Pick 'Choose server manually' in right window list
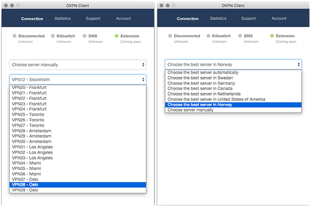Viewport: 310px width, 207px height. [x=234, y=110]
